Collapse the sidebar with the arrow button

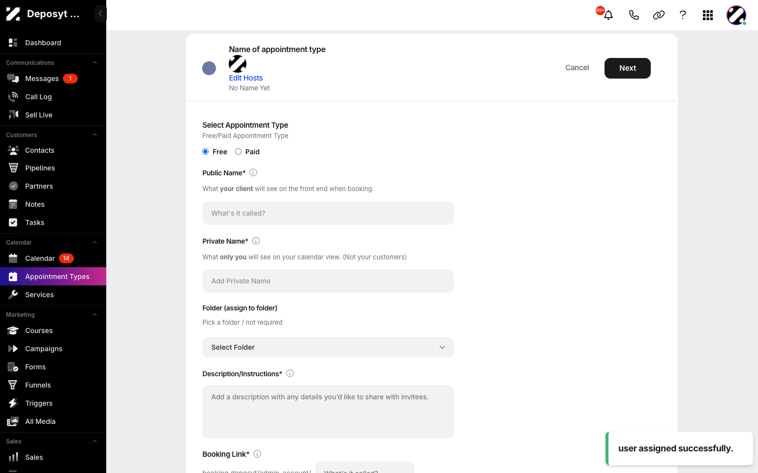pyautogui.click(x=100, y=14)
